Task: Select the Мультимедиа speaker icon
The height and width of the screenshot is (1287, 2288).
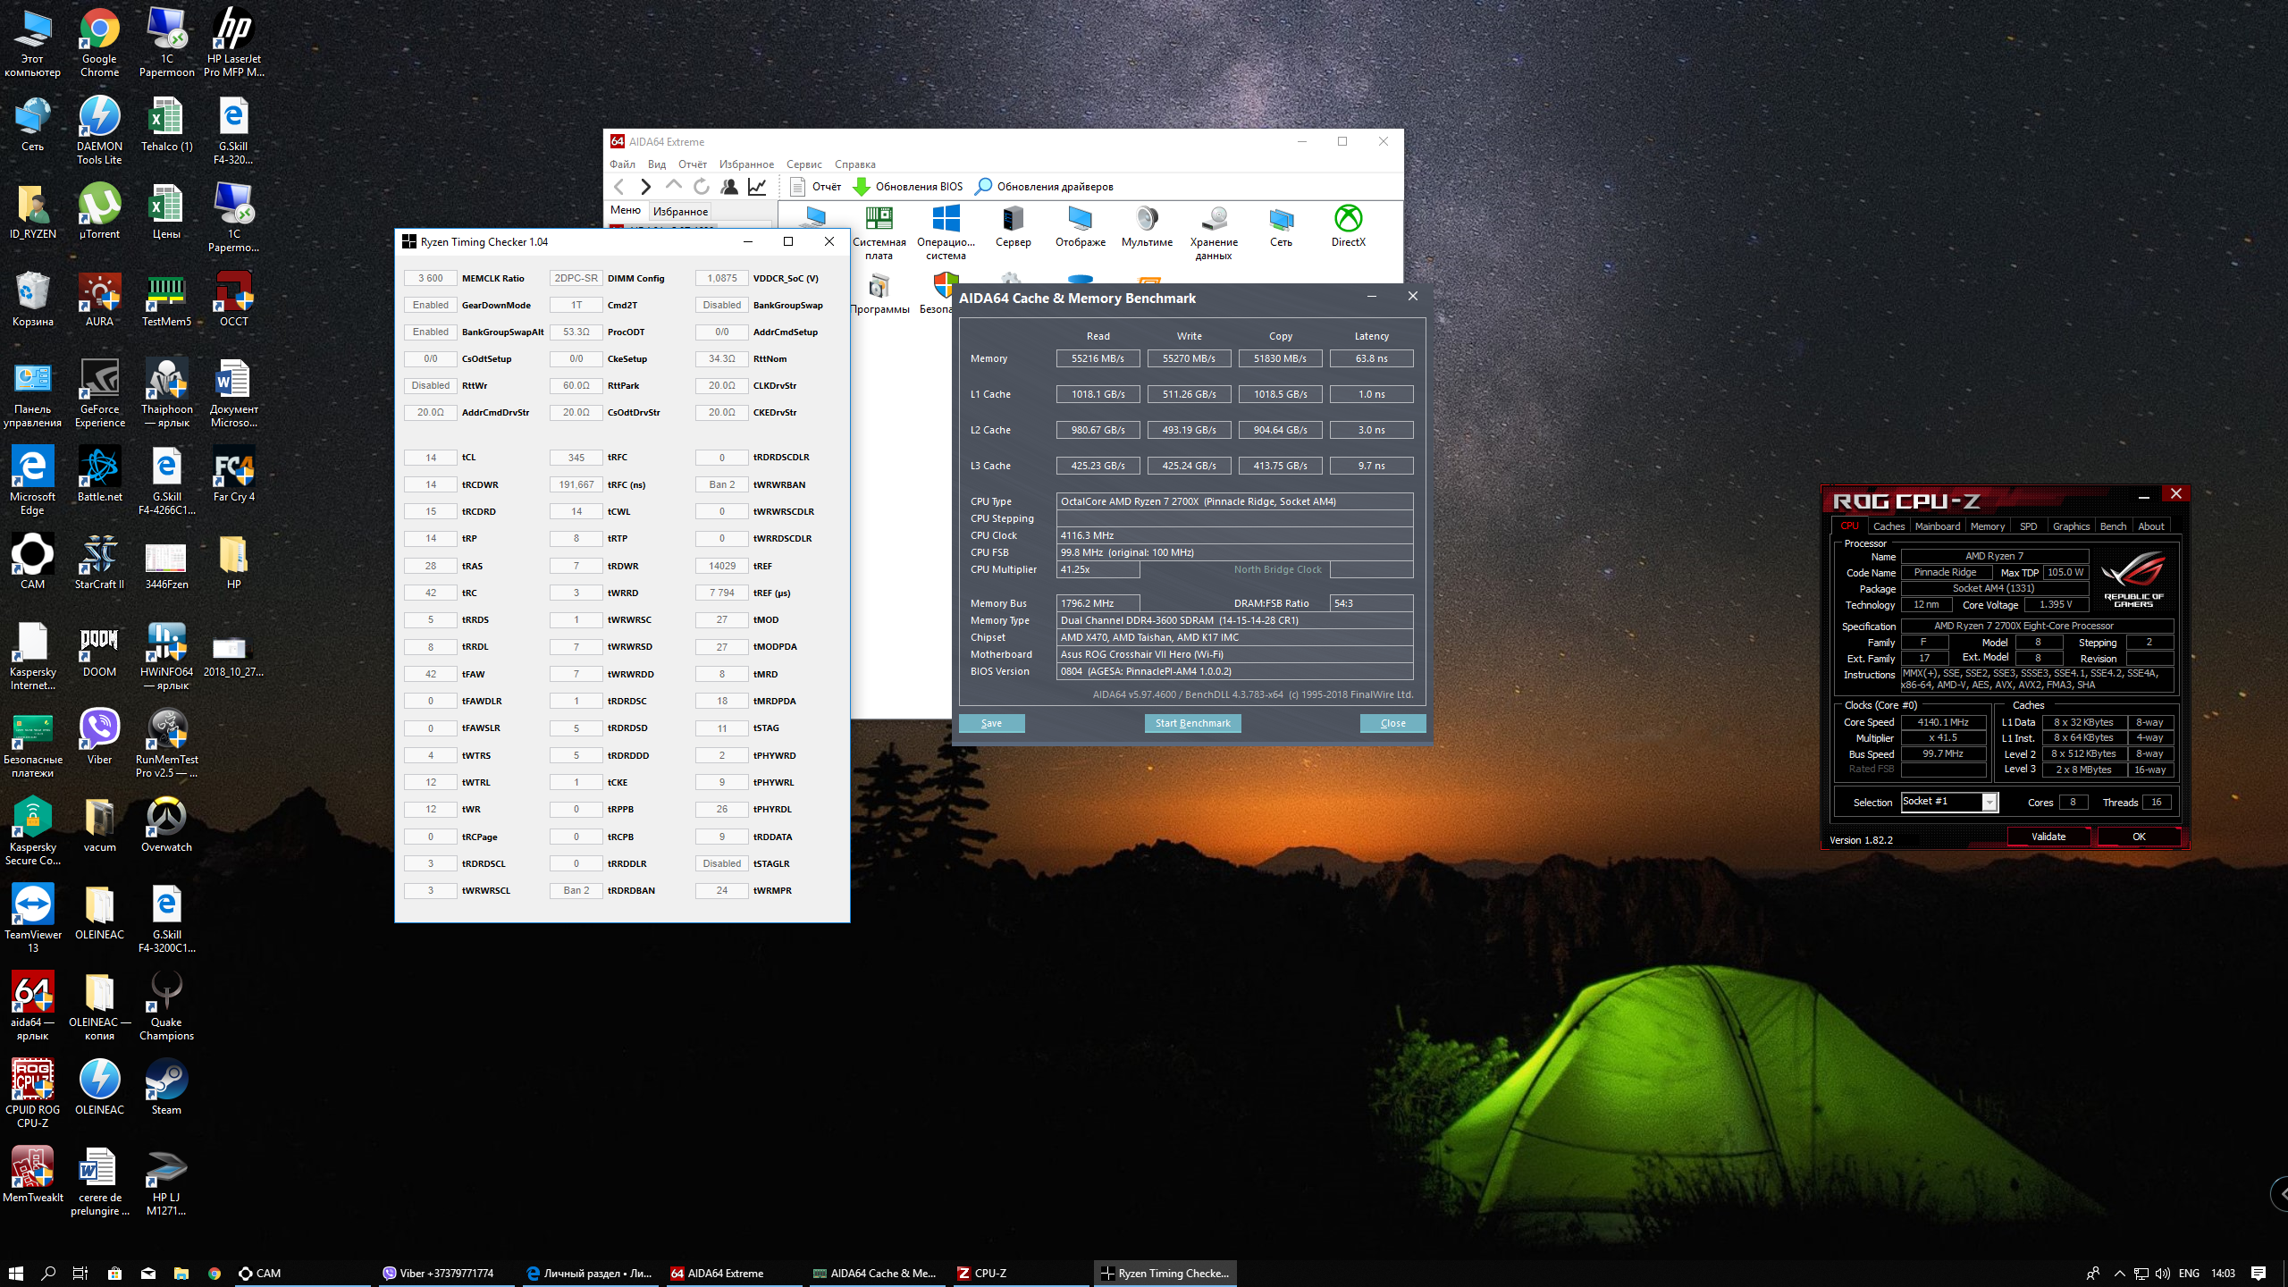Action: (1147, 220)
